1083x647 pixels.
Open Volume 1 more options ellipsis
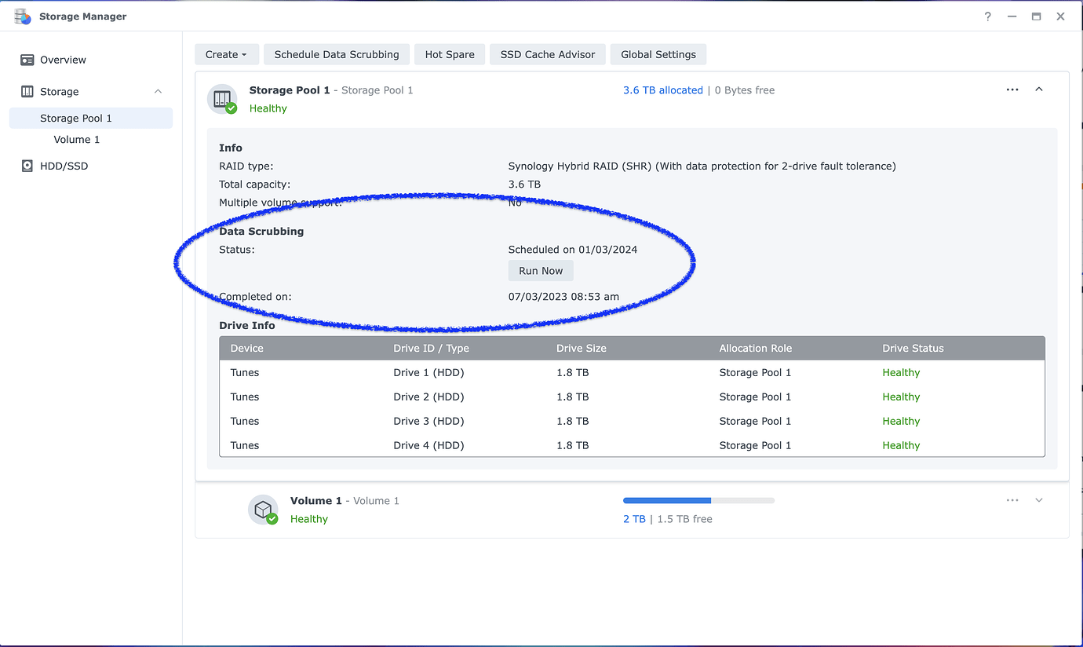pyautogui.click(x=1012, y=500)
